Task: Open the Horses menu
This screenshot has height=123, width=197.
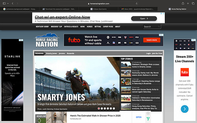Action: 90,27
